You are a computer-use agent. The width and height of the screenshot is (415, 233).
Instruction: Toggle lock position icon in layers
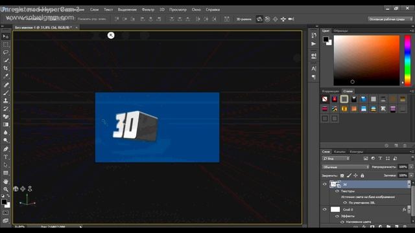355,175
